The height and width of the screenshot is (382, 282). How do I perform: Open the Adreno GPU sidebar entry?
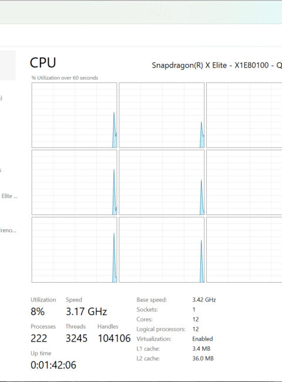(8, 230)
